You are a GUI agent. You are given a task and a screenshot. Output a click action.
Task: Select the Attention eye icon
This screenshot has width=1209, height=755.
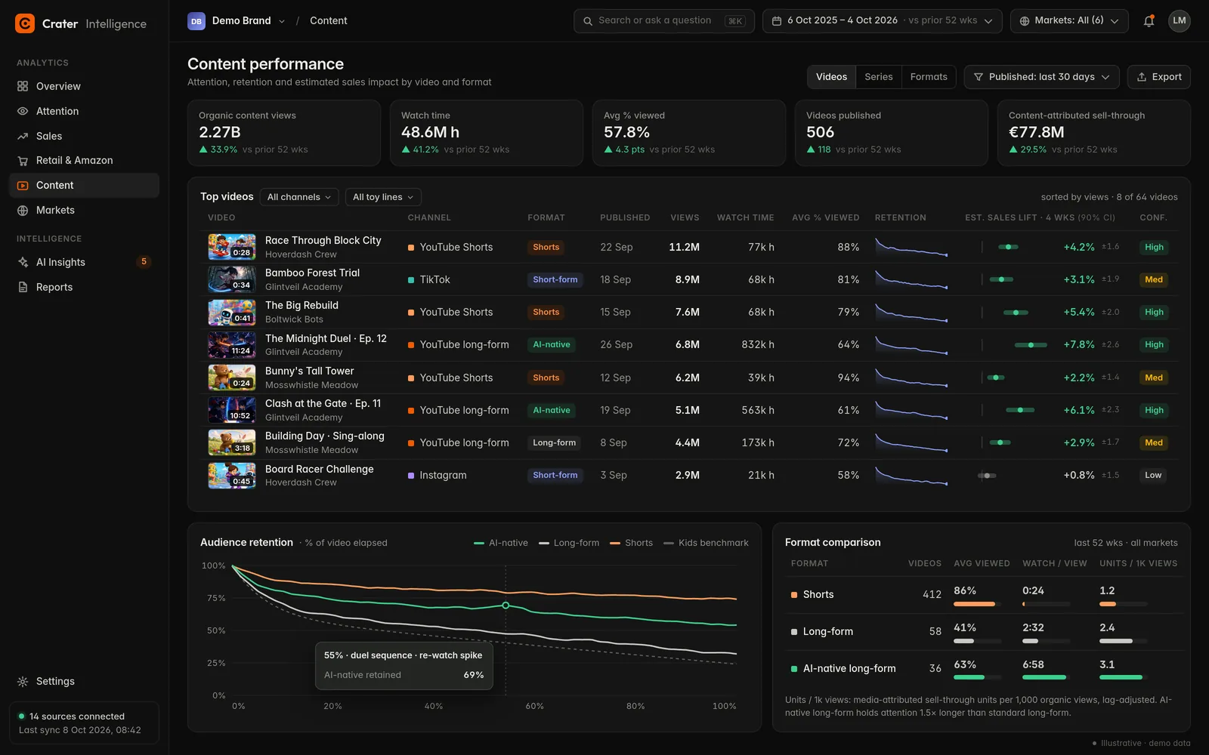click(23, 111)
